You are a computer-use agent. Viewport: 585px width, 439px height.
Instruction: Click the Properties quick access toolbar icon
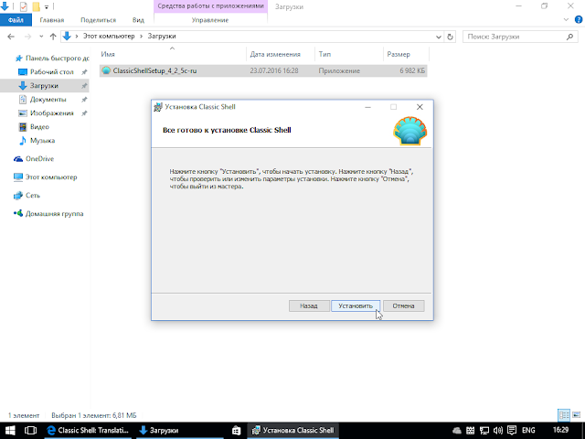click(24, 6)
